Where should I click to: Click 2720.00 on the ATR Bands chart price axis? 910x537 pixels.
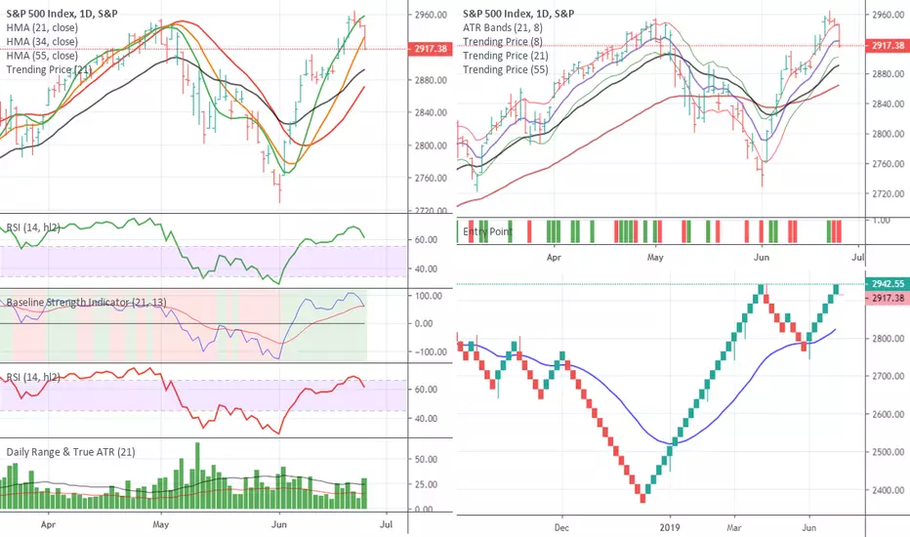point(888,194)
